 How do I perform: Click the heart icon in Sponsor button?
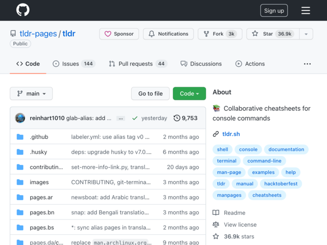coord(108,34)
